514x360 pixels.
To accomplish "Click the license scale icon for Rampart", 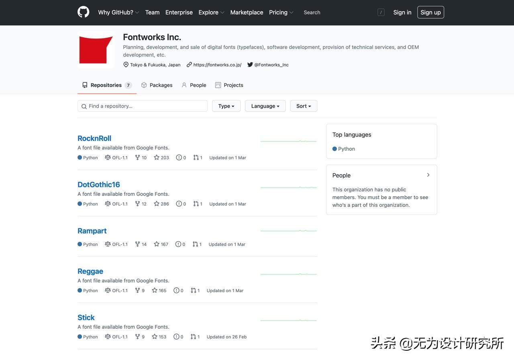I will (x=108, y=244).
